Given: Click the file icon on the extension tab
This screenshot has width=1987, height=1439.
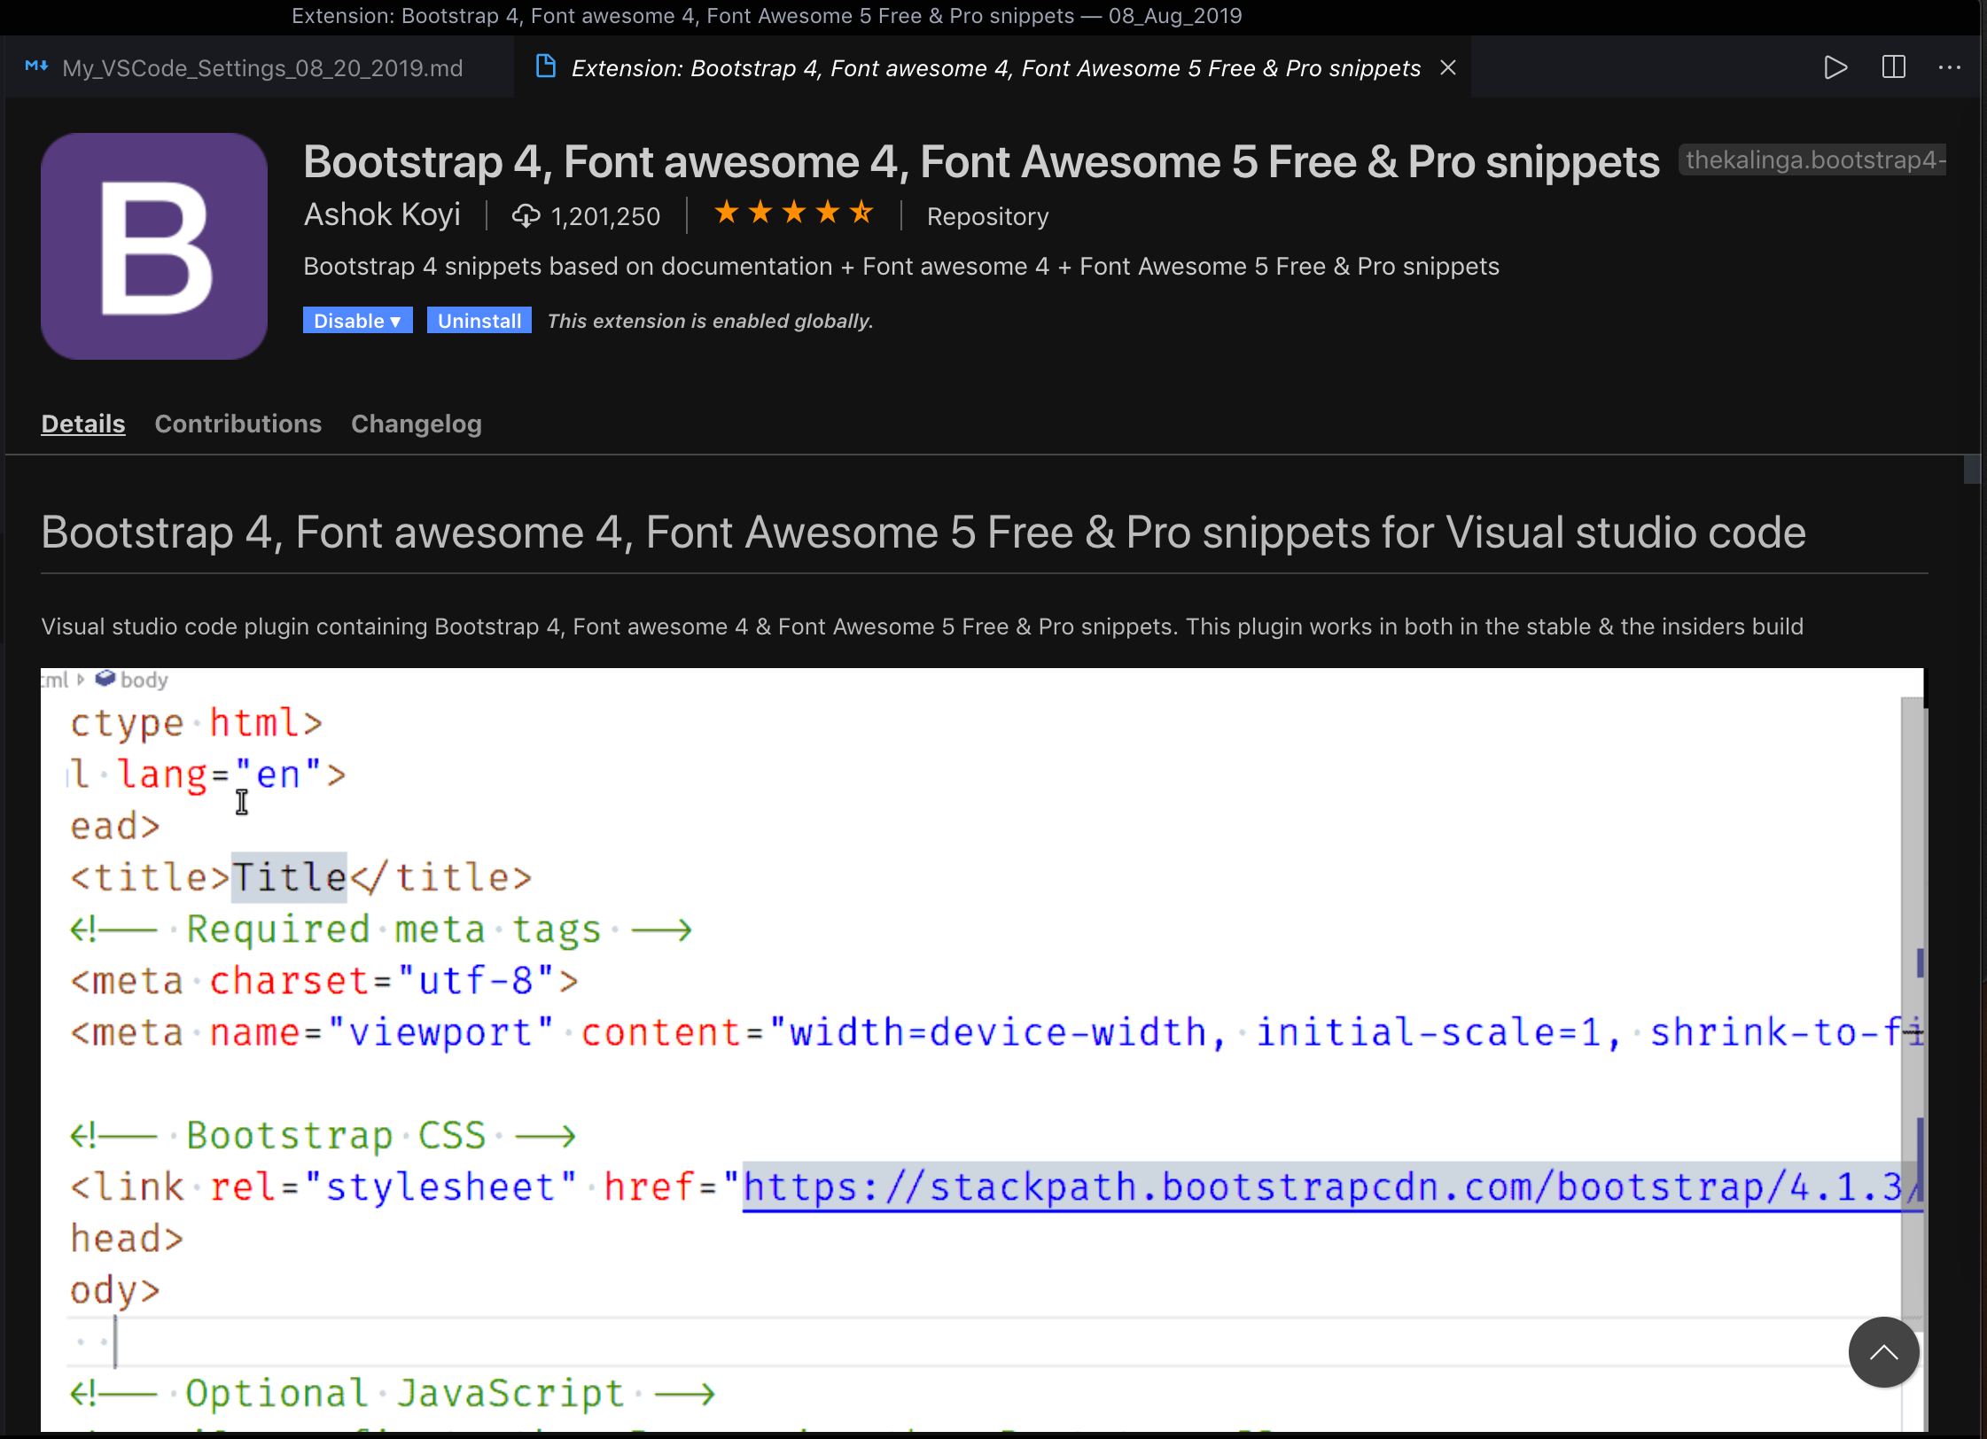Looking at the screenshot, I should (x=544, y=66).
